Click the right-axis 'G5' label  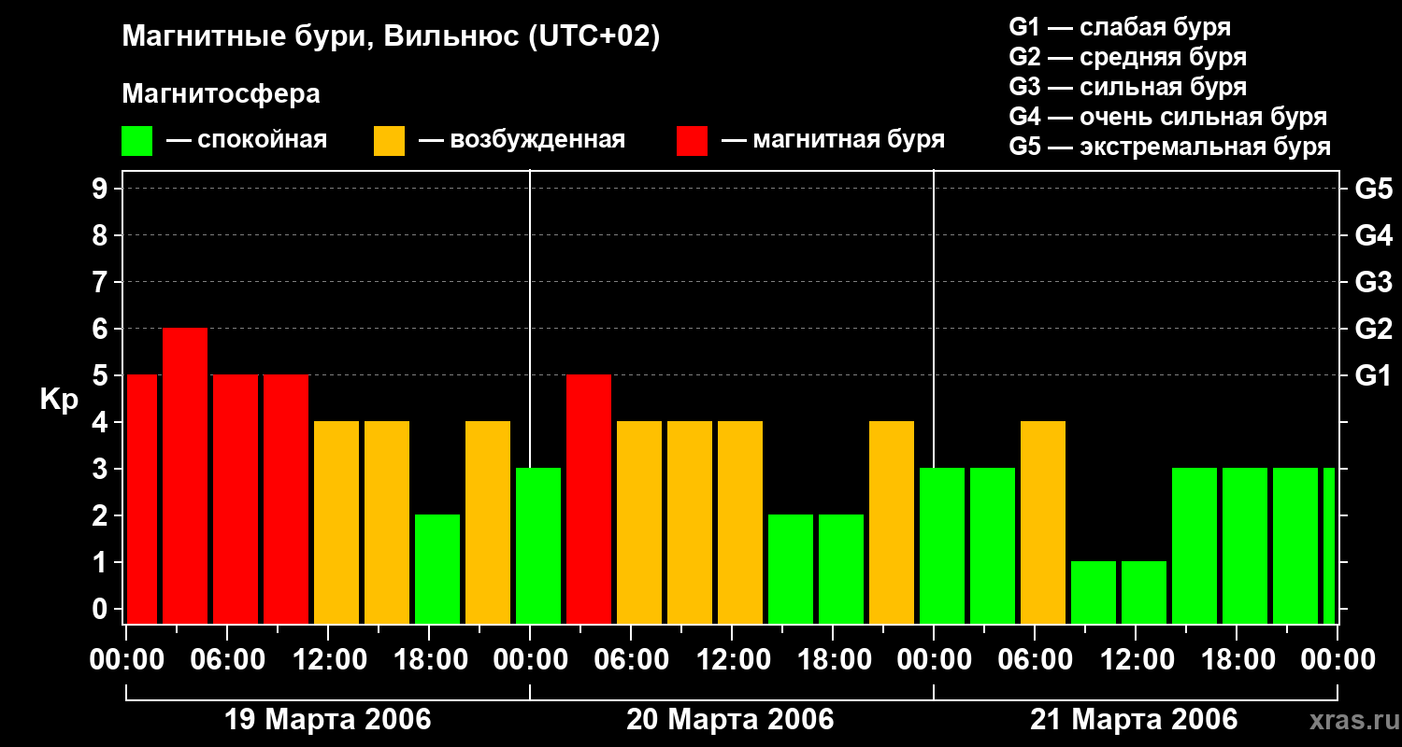point(1374,189)
